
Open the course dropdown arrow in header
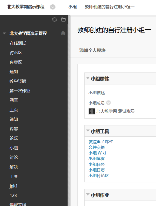(53, 7)
